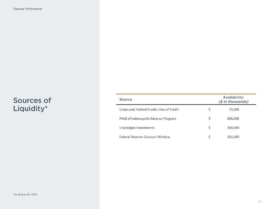Click dollar sign in Unsecured Federal Funds row
Image resolution: width=274 pixels, height=209 pixels.
[x=209, y=109]
